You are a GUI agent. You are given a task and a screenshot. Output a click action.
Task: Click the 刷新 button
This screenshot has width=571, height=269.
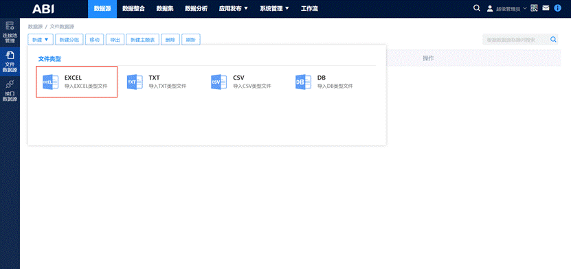tap(191, 40)
